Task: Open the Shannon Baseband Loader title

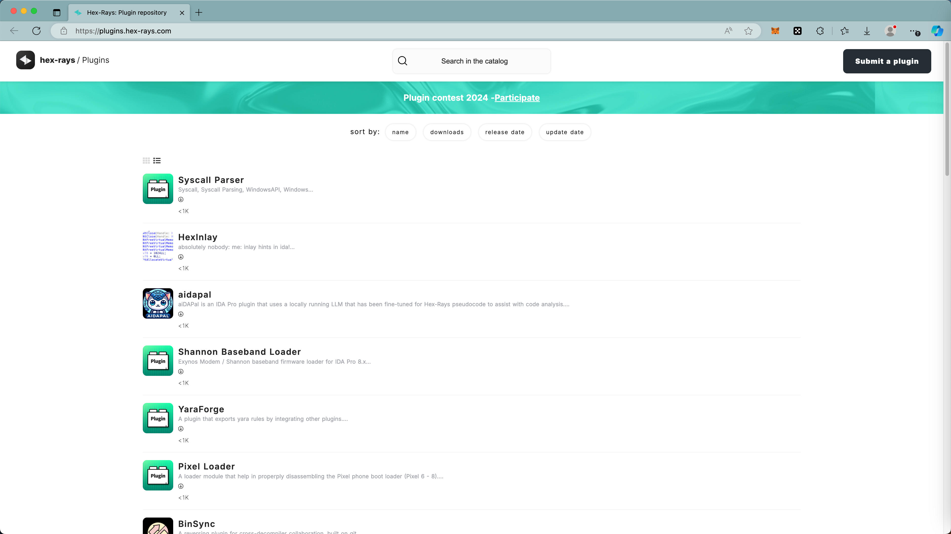Action: click(240, 352)
